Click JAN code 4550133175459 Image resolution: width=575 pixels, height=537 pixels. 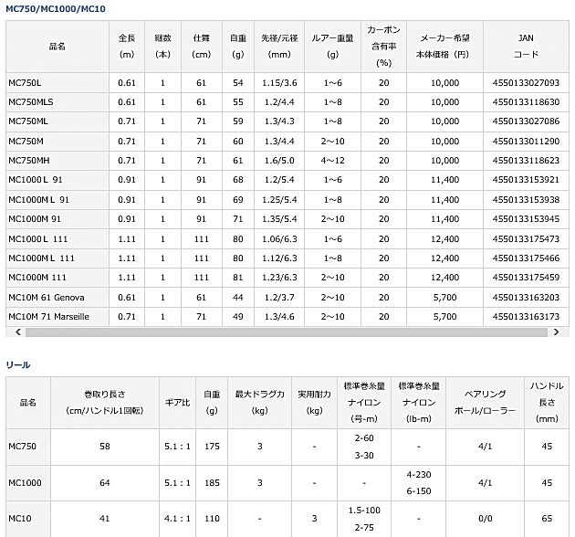[526, 278]
